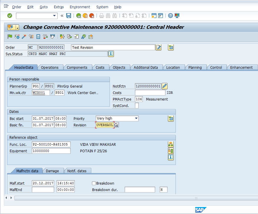Open the Determine Costs calculator icon
Image resolution: width=258 pixels, height=214 pixels.
click(39, 36)
